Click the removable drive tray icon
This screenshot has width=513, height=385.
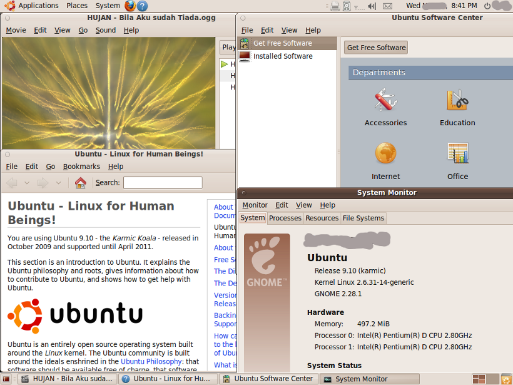point(347,6)
